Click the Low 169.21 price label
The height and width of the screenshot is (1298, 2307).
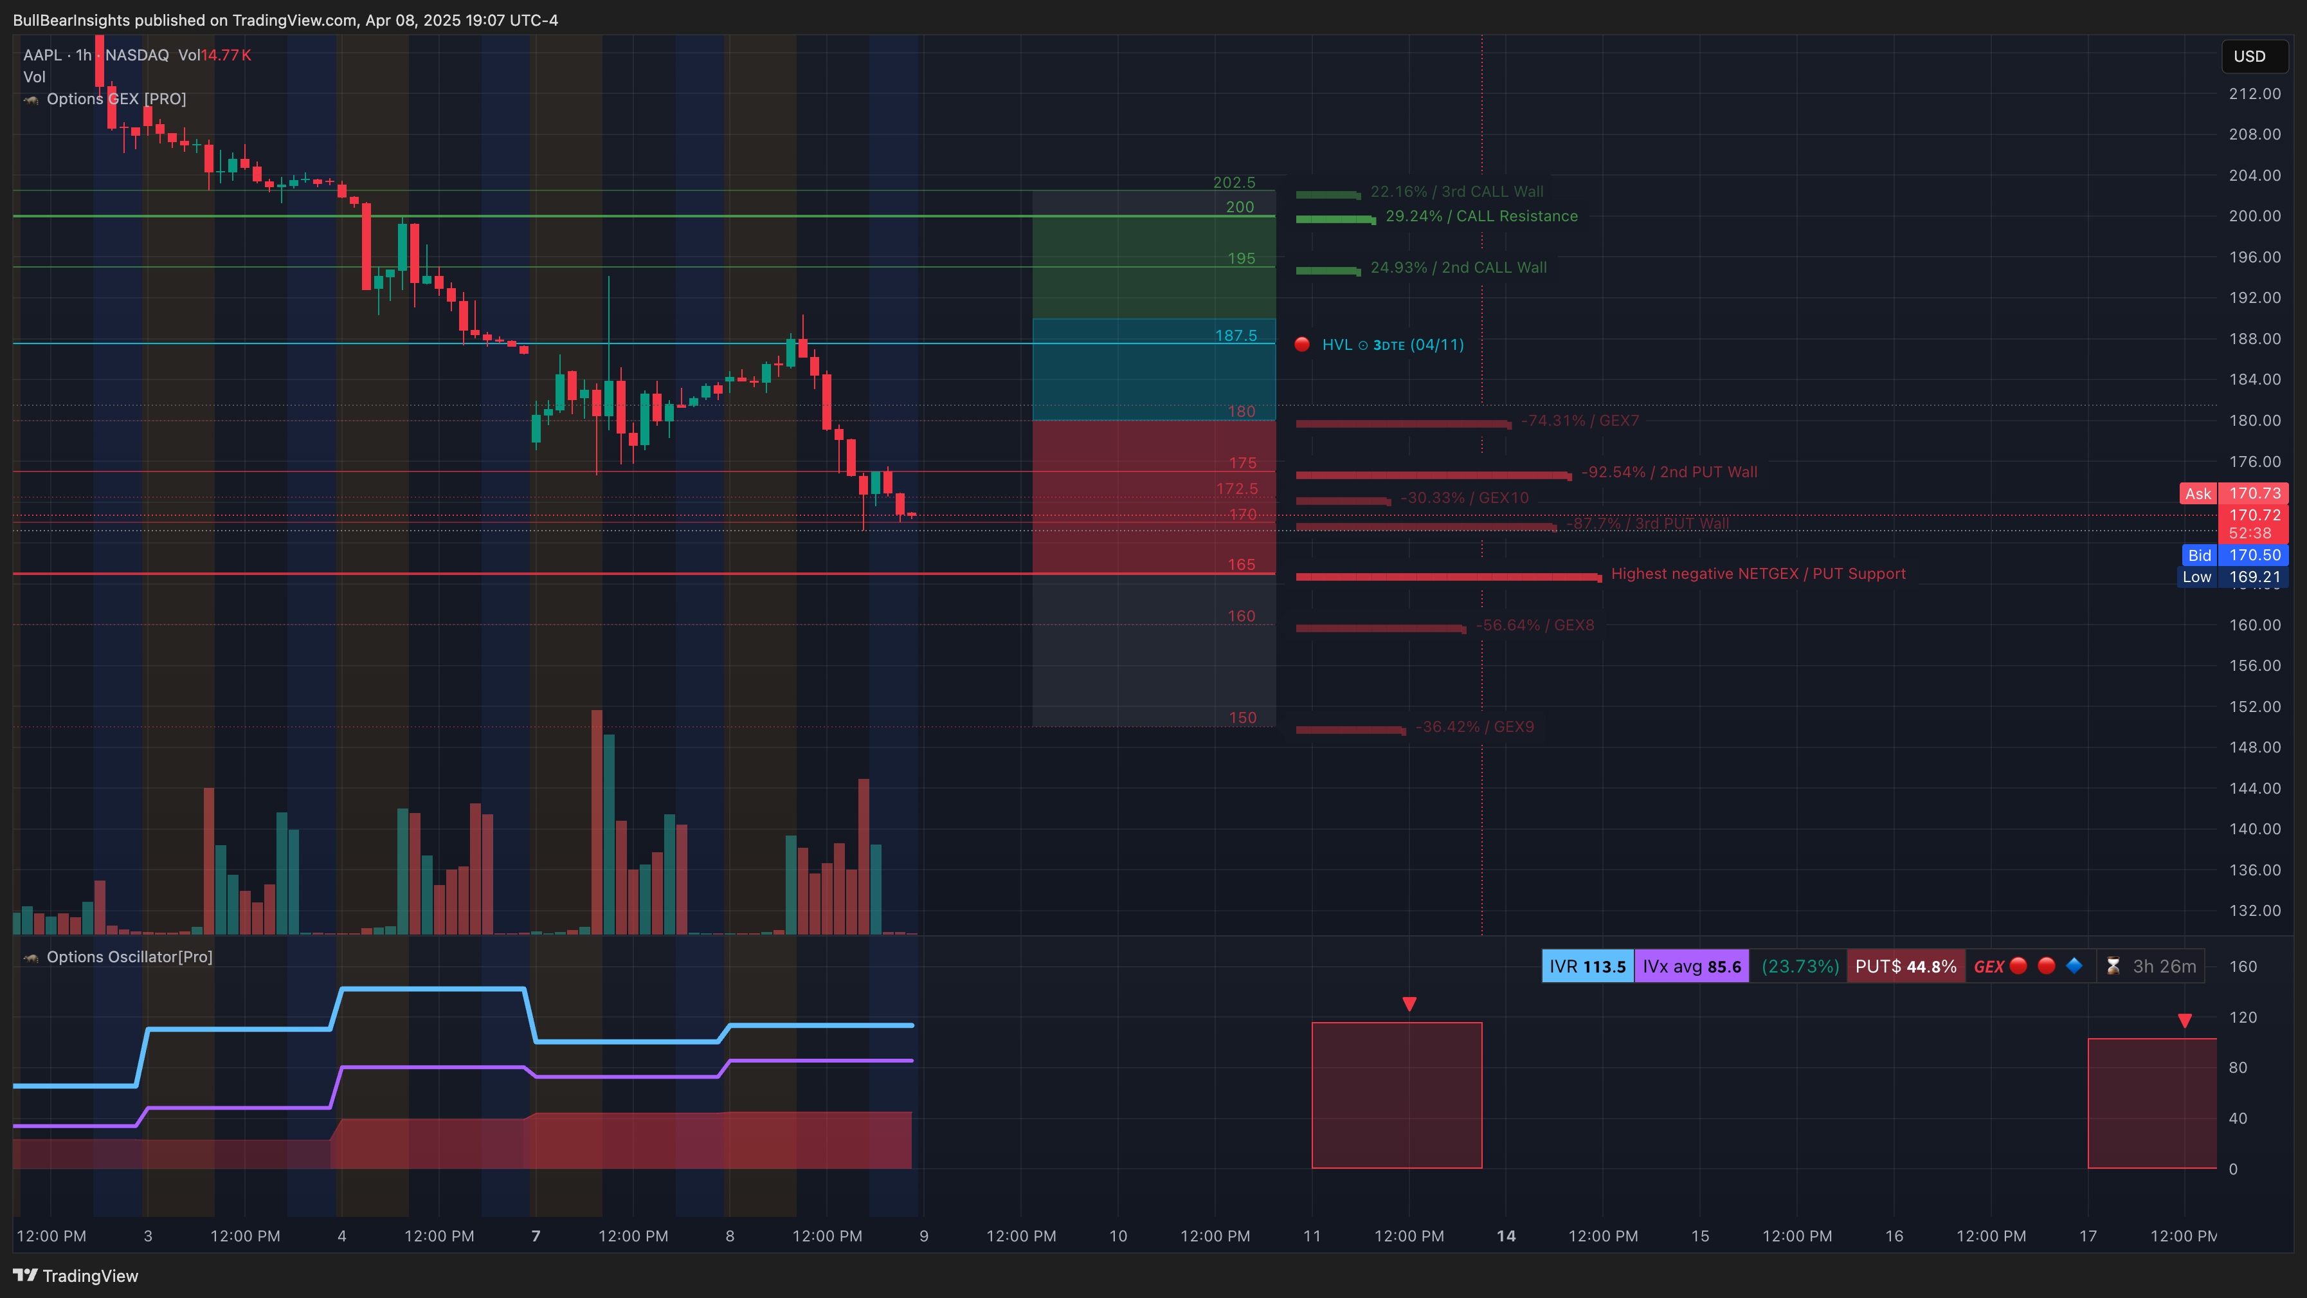2232,577
